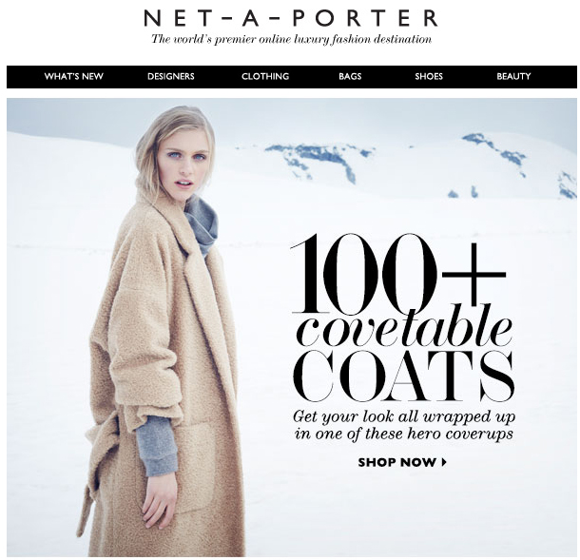This screenshot has height=560, width=580.
Task: Click the arrow icon beside SHOP NOW
Action: (x=445, y=462)
